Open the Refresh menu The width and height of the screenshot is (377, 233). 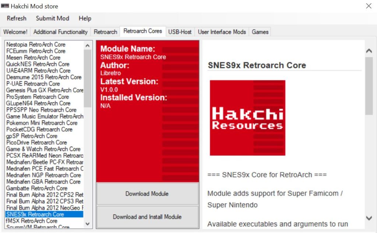pos(17,18)
